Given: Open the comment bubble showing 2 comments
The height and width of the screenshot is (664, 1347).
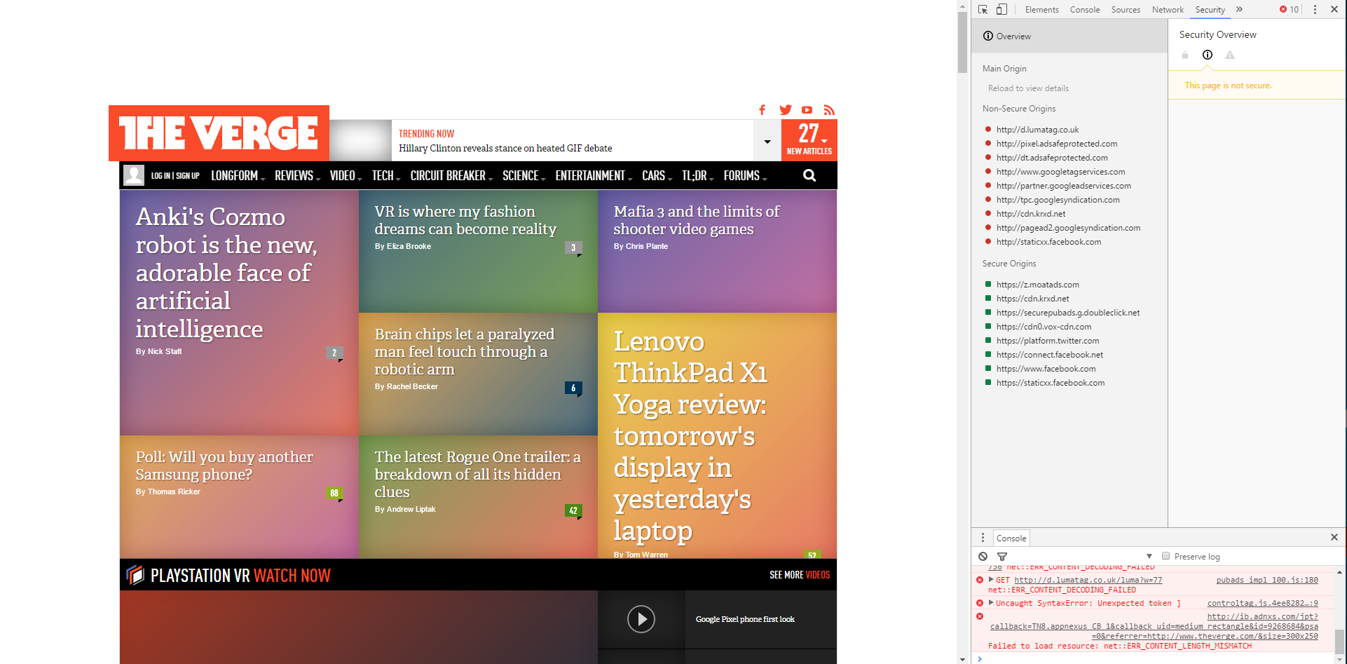Looking at the screenshot, I should point(334,353).
